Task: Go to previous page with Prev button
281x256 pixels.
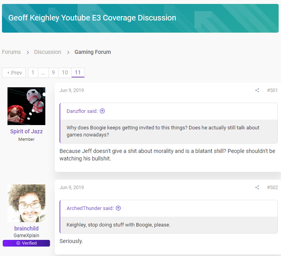Action: coord(14,73)
